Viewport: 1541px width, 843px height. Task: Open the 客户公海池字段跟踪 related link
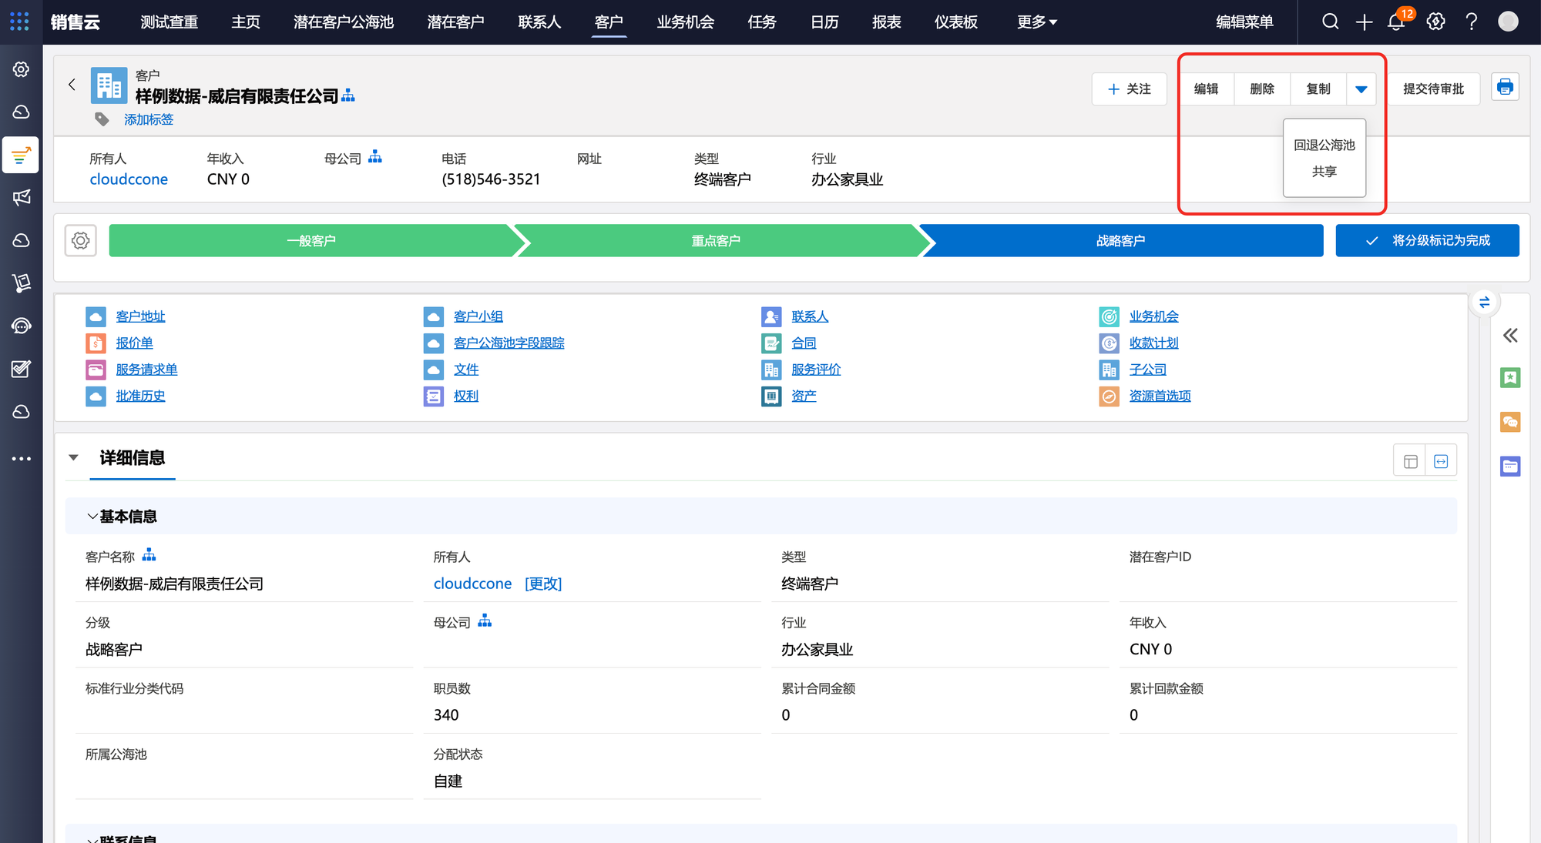[x=509, y=343]
